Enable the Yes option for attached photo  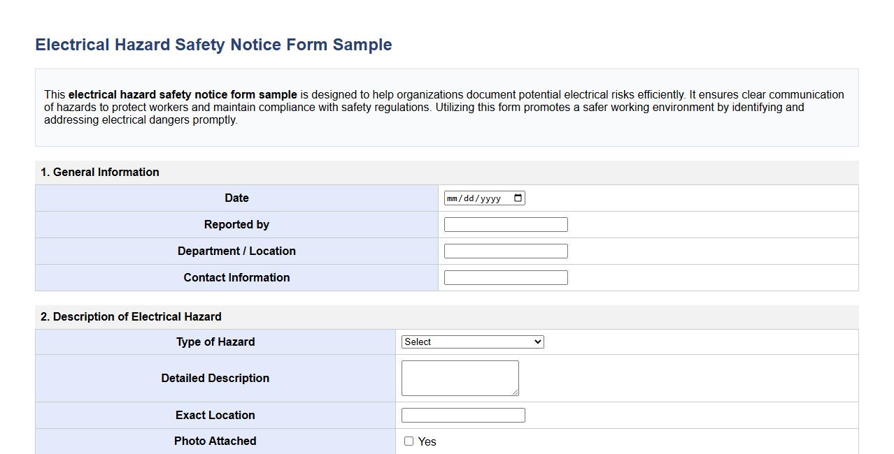[x=409, y=441]
